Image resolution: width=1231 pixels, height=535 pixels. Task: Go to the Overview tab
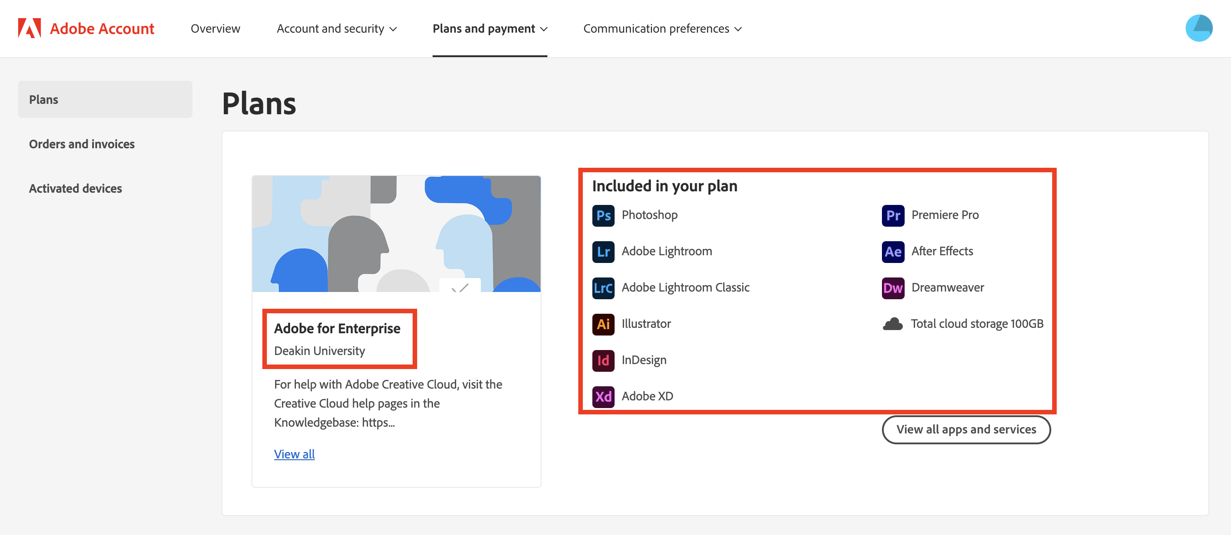pos(215,29)
